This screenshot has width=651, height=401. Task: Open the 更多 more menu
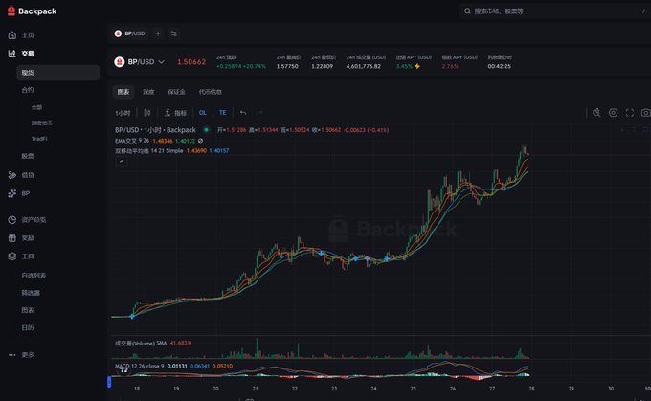[28, 355]
